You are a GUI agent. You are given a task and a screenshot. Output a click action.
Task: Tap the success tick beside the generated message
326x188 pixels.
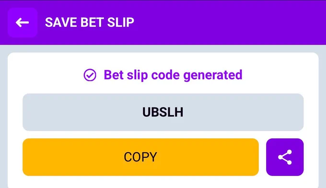[90, 75]
